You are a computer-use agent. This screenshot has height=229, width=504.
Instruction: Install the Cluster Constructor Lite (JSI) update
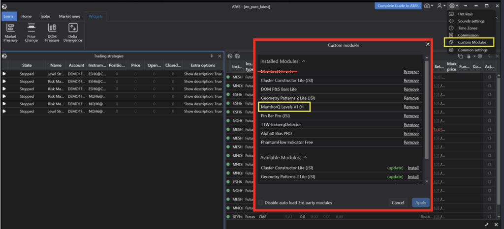tap(413, 168)
